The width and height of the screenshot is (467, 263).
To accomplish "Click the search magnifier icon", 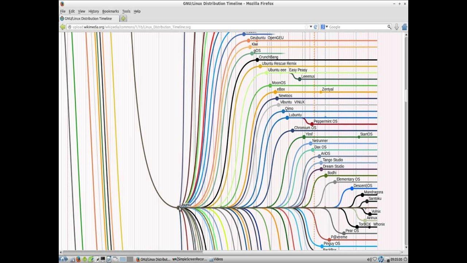I will (389, 27).
